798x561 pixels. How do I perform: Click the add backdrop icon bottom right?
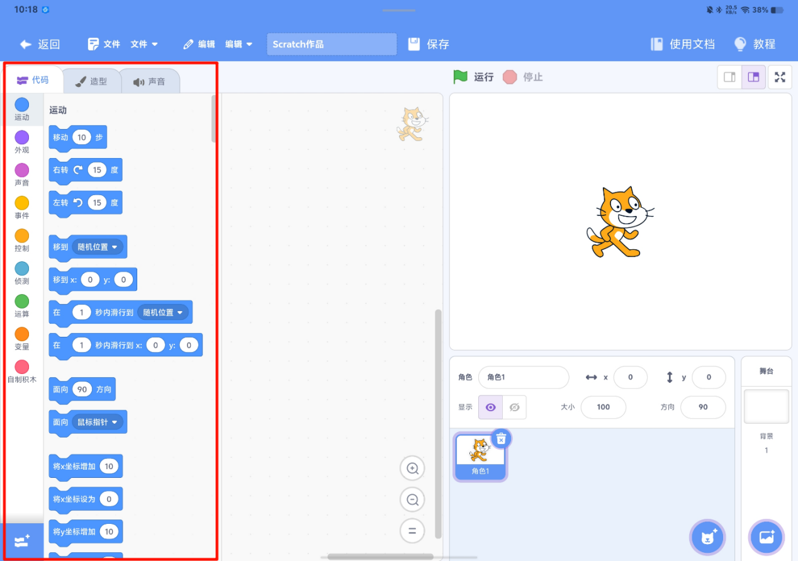pyautogui.click(x=767, y=537)
